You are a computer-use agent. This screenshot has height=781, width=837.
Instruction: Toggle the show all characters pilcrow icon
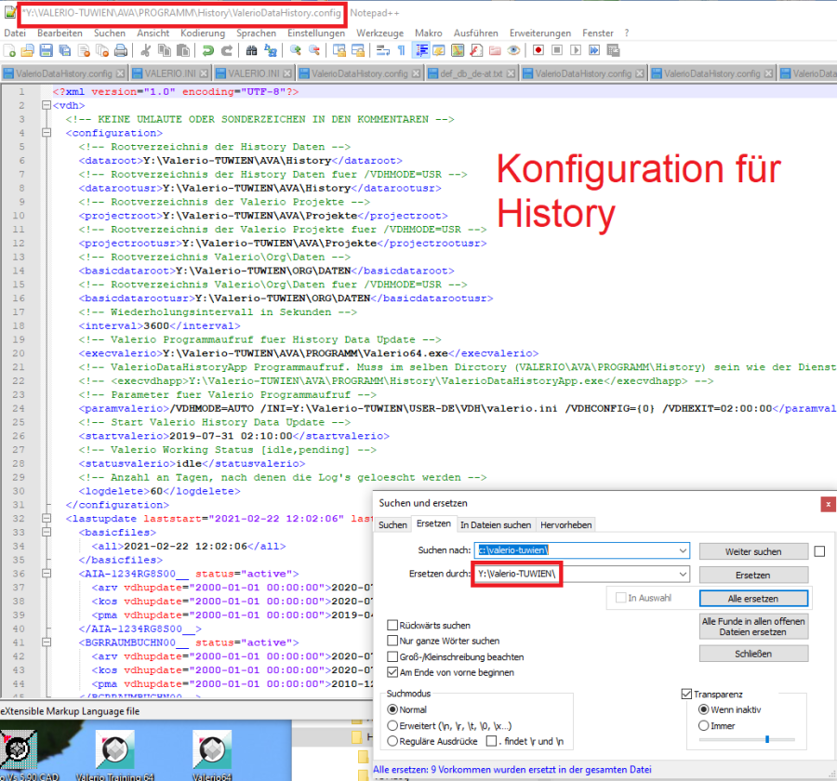coord(401,50)
